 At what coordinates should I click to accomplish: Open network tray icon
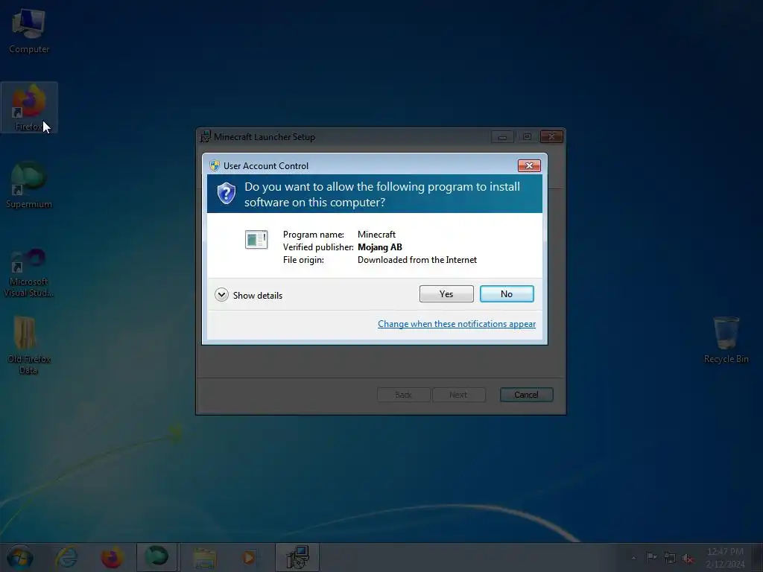670,558
